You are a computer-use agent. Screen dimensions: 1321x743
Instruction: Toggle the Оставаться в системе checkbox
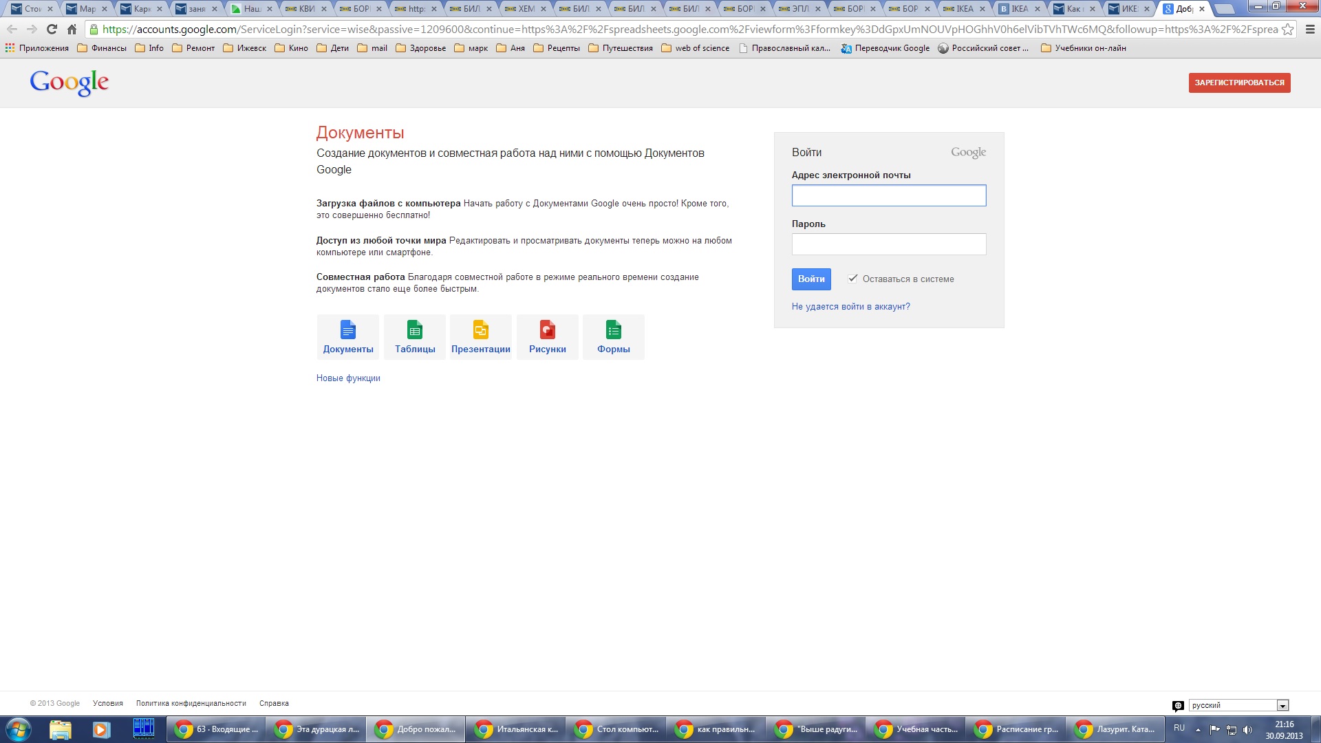[x=852, y=279]
